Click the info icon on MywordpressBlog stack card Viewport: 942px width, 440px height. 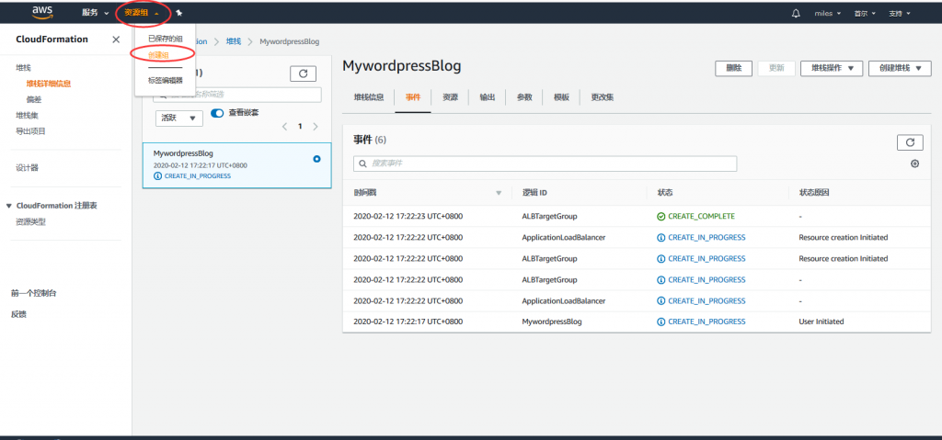click(158, 175)
